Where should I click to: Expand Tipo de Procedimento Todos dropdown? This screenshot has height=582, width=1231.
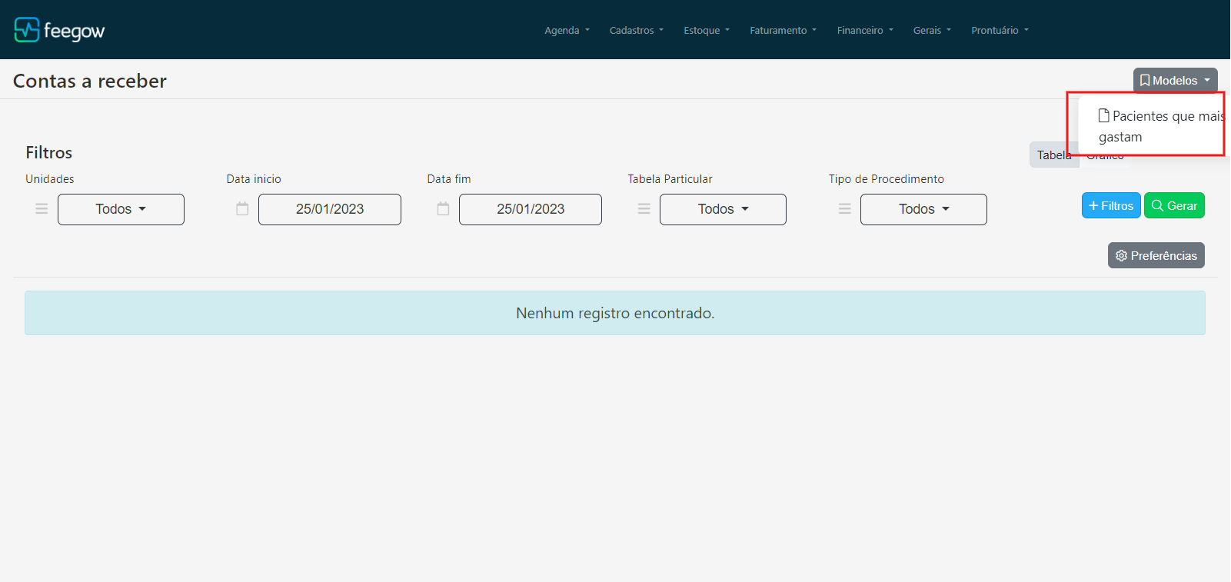pos(923,209)
